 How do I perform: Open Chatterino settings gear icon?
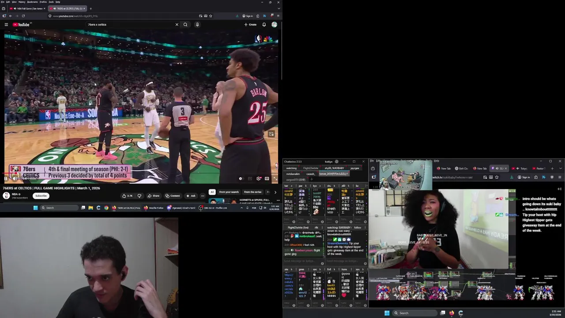pyautogui.click(x=337, y=162)
